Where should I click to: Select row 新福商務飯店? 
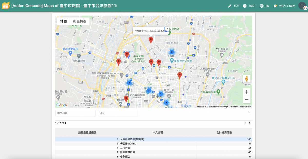tap(154, 152)
